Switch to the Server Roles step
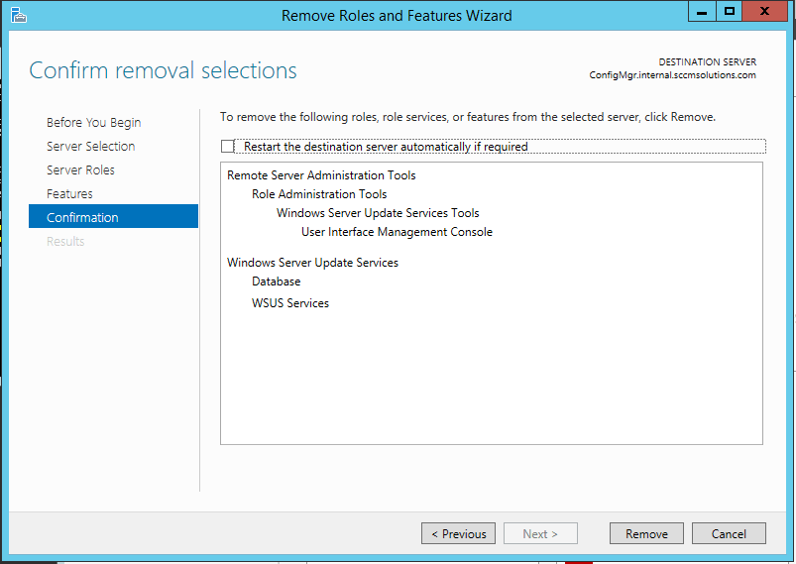Image resolution: width=796 pixels, height=564 pixels. click(x=80, y=170)
